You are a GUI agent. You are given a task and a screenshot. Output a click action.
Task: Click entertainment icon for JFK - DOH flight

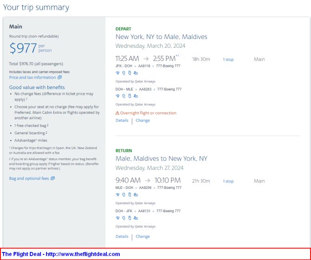(x=136, y=73)
